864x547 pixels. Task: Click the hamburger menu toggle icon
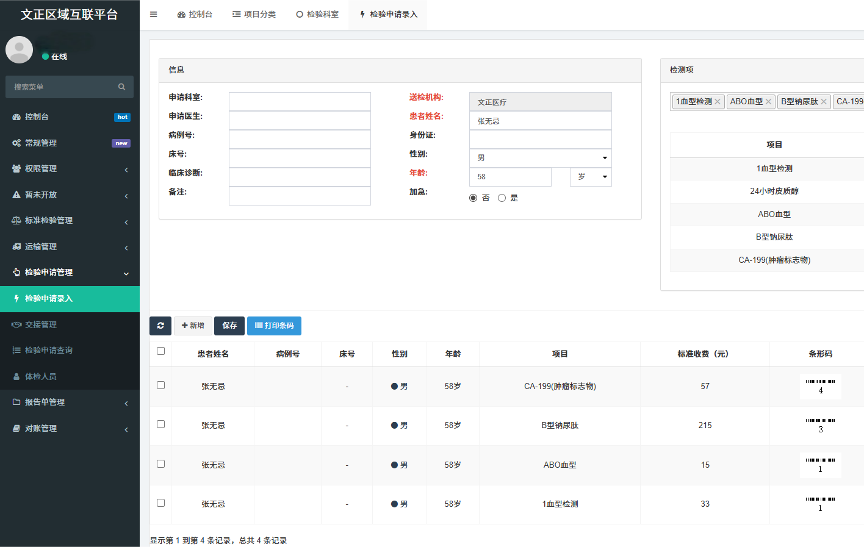tap(154, 15)
